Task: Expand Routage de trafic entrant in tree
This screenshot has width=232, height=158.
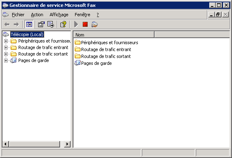Action: [x=6, y=47]
